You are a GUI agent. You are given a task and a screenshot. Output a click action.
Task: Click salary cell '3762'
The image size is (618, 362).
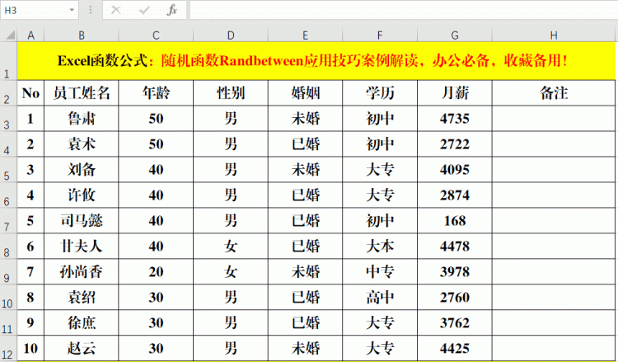coord(455,322)
